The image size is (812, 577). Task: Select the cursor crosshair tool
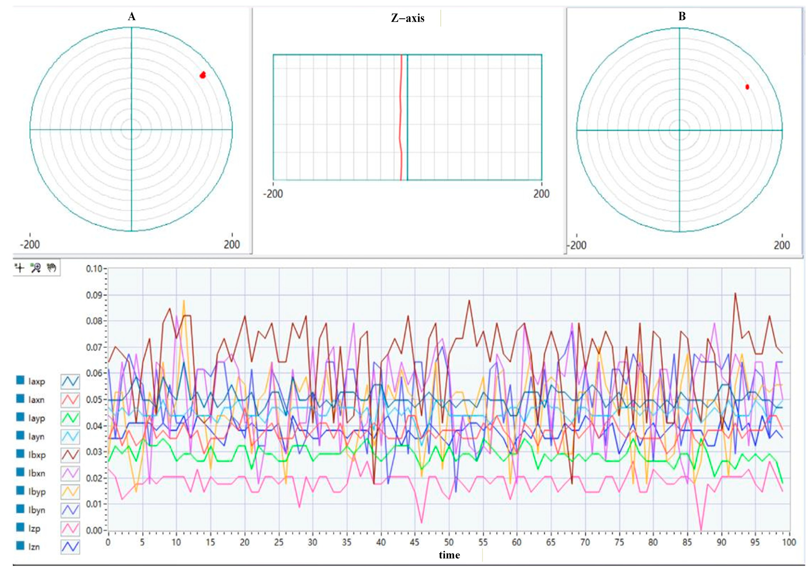20,268
